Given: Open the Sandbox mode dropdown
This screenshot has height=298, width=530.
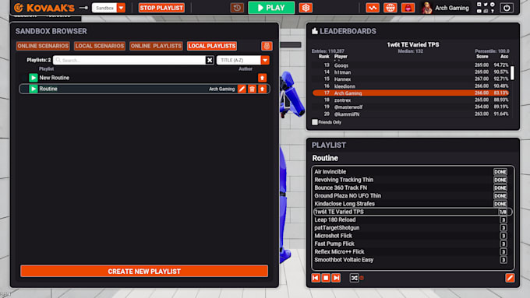Looking at the screenshot, I should tap(108, 8).
